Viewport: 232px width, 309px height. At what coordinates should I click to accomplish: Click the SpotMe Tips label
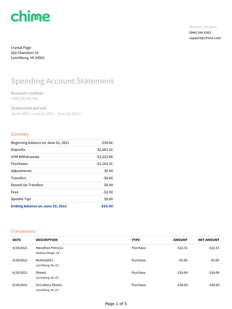(21, 199)
